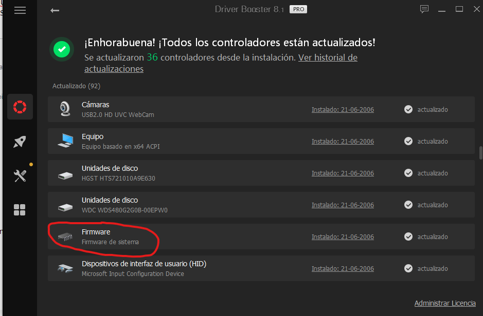Image resolution: width=483 pixels, height=316 pixels.
Task: Select Equipo basado en x64 ACPI text
Action: (121, 147)
